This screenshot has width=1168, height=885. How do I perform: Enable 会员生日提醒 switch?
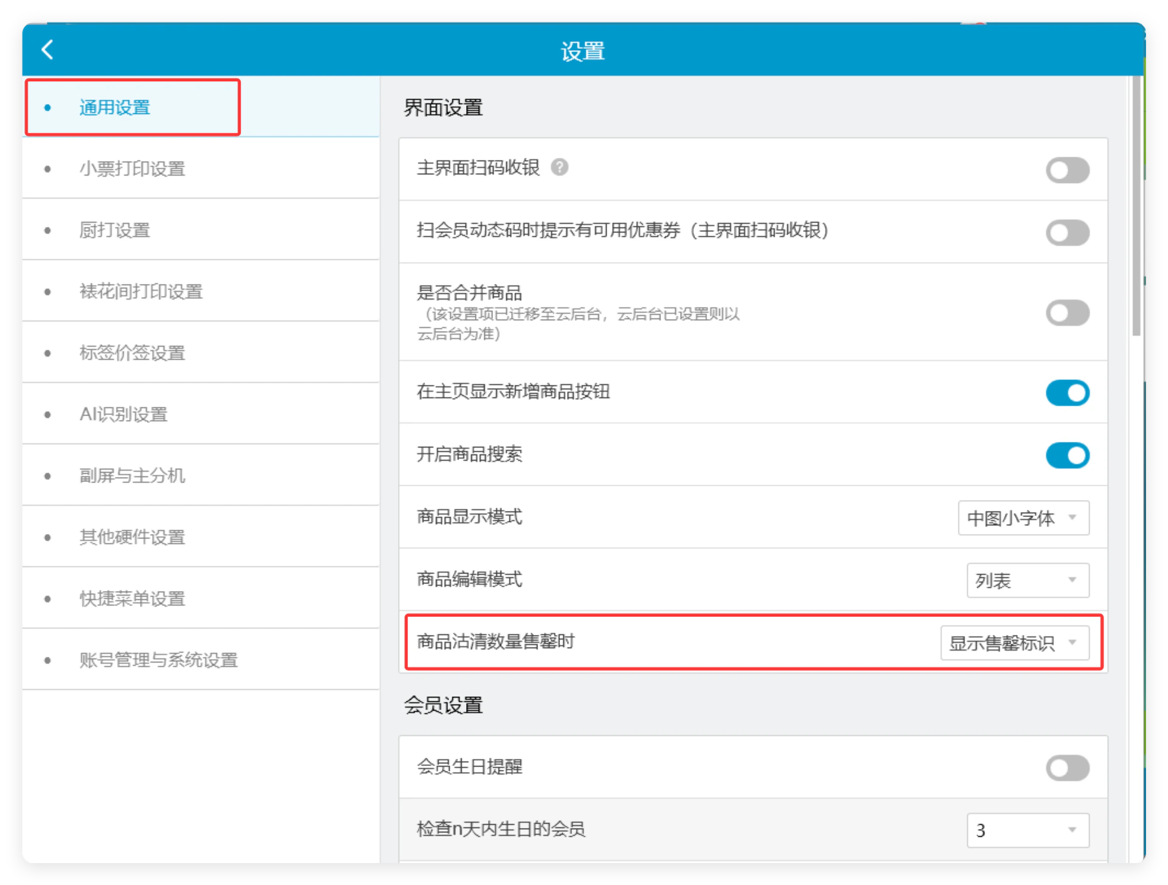[x=1067, y=768]
